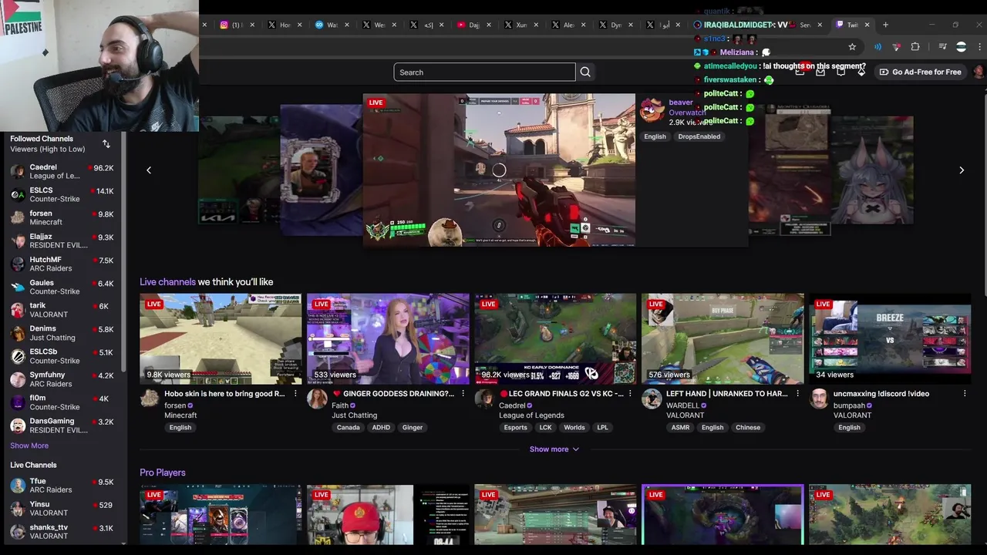Screen dimensions: 987x555
Task: Bookmark this page with the star icon
Action: click(x=852, y=47)
